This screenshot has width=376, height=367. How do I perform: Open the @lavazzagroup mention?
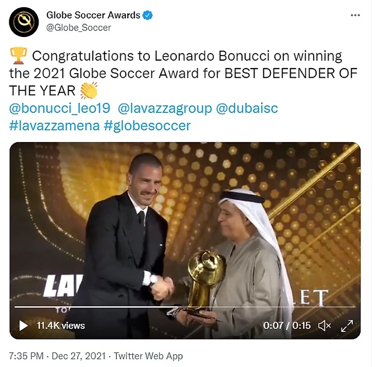point(165,108)
